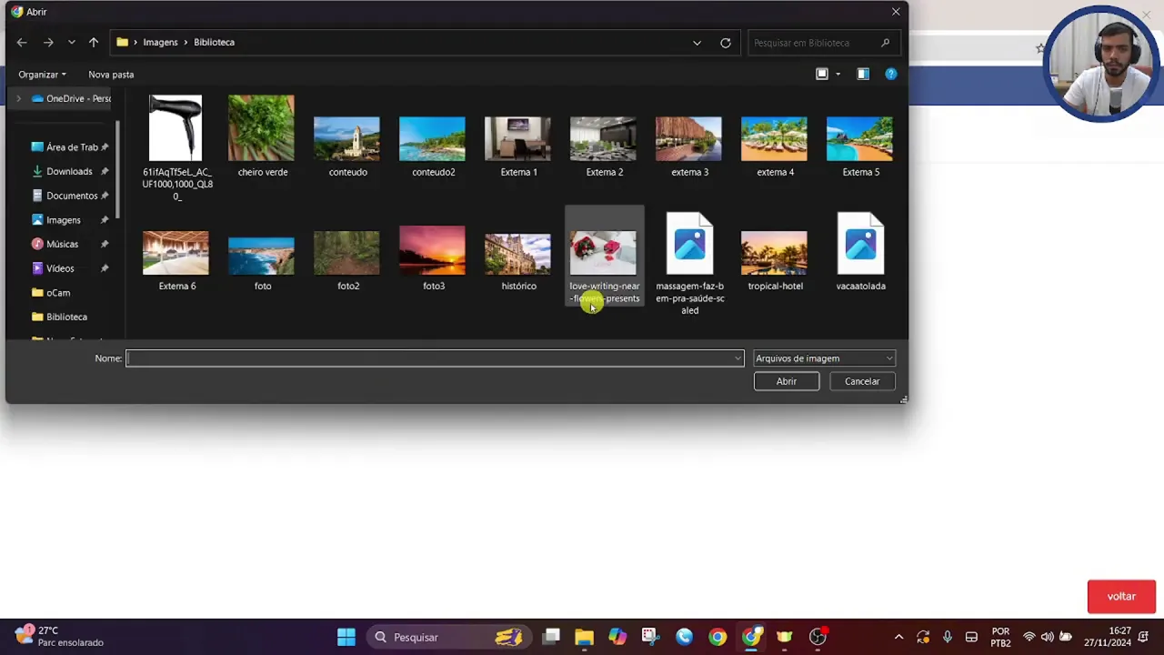Click the red voltar button
Viewport: 1164px width, 655px height.
[1121, 597]
